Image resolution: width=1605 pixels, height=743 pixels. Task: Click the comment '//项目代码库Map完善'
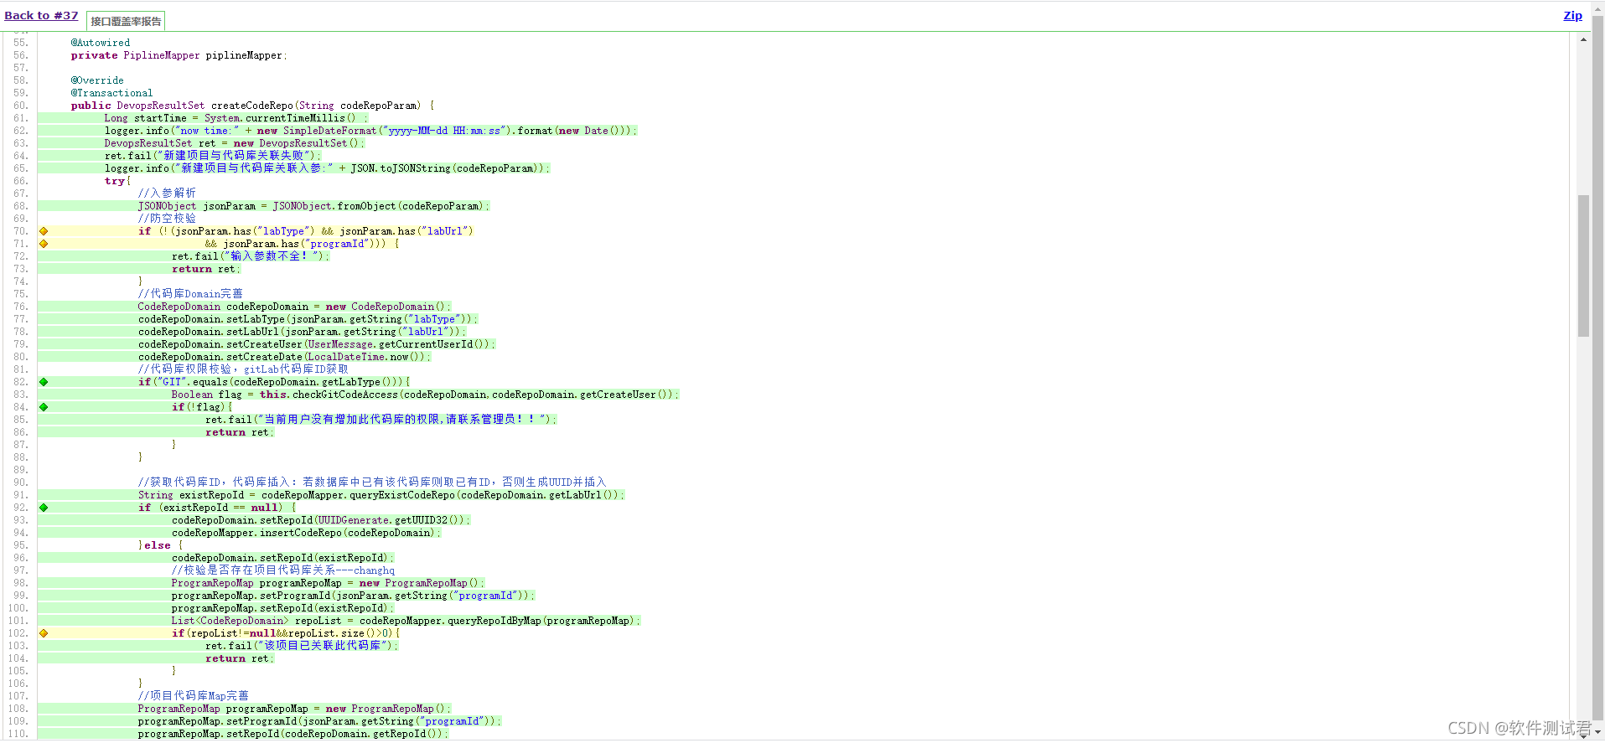point(193,696)
